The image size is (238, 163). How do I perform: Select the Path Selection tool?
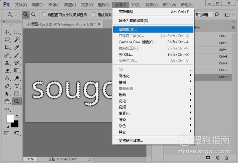click(x=7, y=94)
